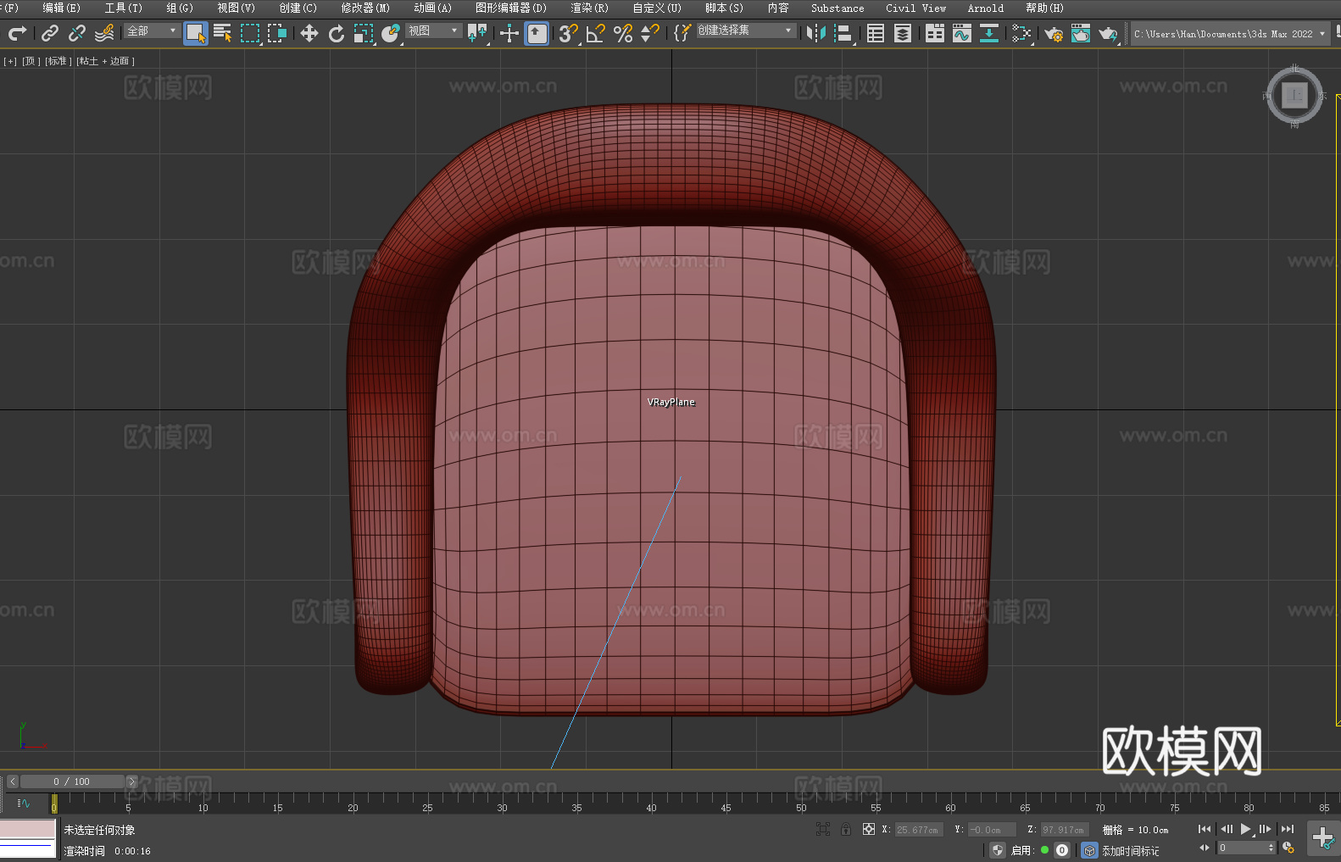Open Select by Name list icon
Viewport: 1341px width, 862px height.
click(223, 33)
